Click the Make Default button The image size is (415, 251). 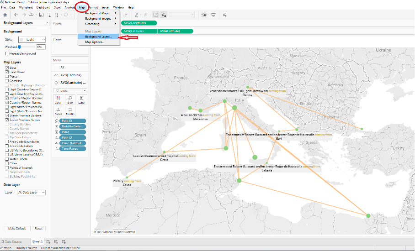click(x=17, y=229)
